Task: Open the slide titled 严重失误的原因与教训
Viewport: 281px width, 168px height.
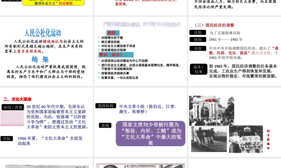Action: 140,52
